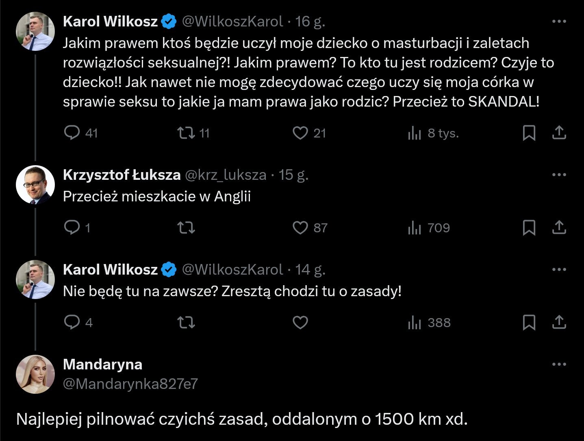
Task: Retweet the tweet with 11 reposts
Action: [x=187, y=133]
